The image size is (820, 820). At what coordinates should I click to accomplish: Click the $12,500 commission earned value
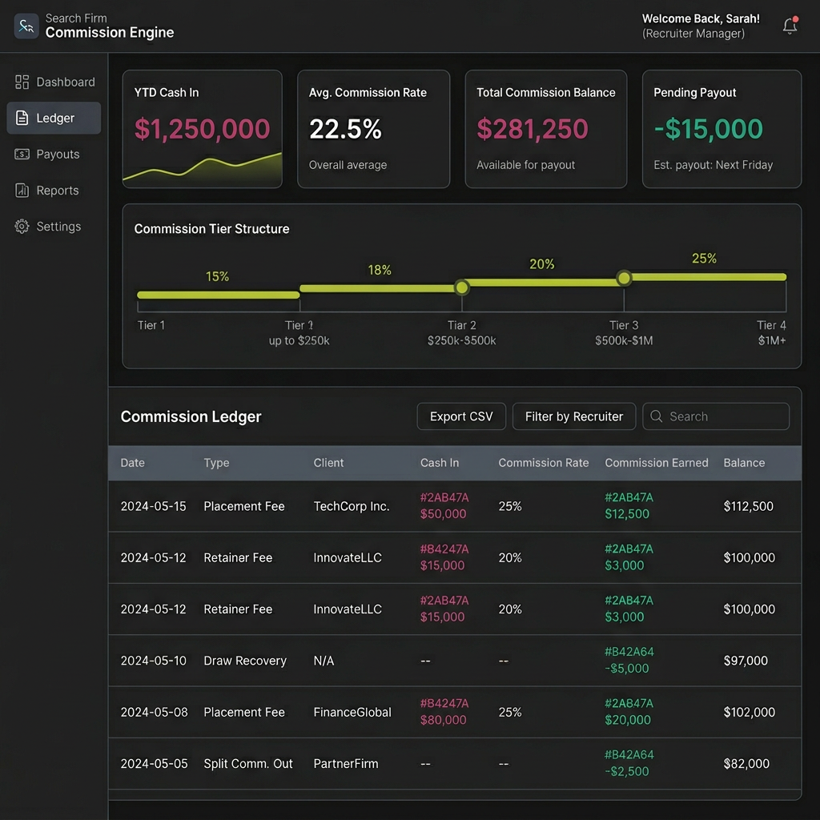[x=627, y=514]
